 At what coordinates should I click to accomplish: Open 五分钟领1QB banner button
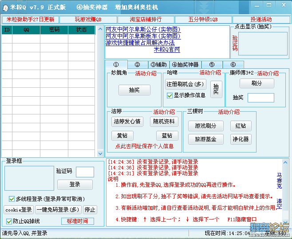pos(203,20)
